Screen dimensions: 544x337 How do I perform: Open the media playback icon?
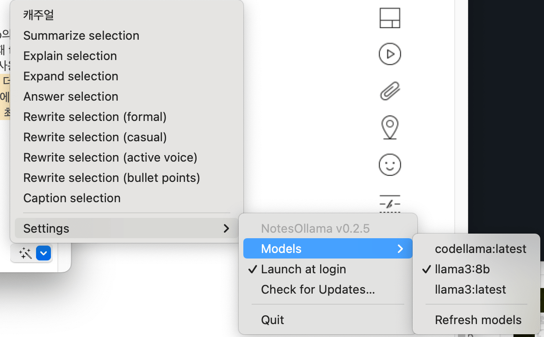point(390,54)
